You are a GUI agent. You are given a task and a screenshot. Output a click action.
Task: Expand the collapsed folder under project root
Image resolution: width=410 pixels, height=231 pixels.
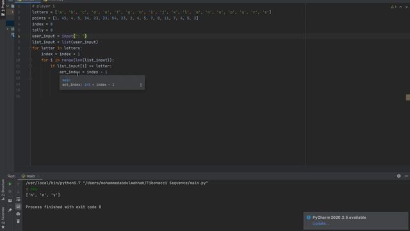pos(12,12)
